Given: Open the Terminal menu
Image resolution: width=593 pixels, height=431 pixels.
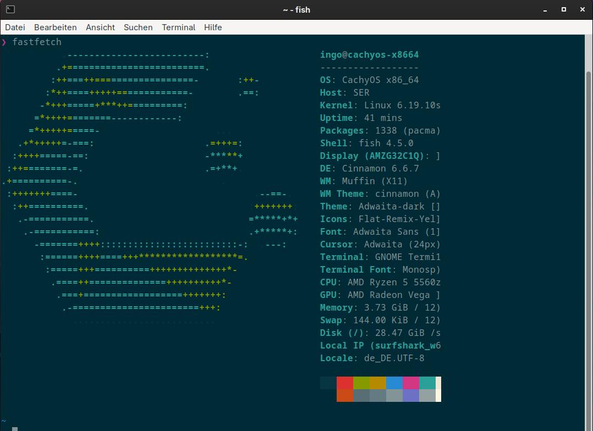Looking at the screenshot, I should coord(178,27).
